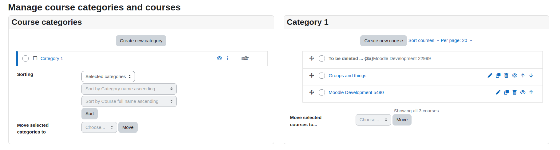Click Create new category button
This screenshot has height=150, width=560.
141,41
